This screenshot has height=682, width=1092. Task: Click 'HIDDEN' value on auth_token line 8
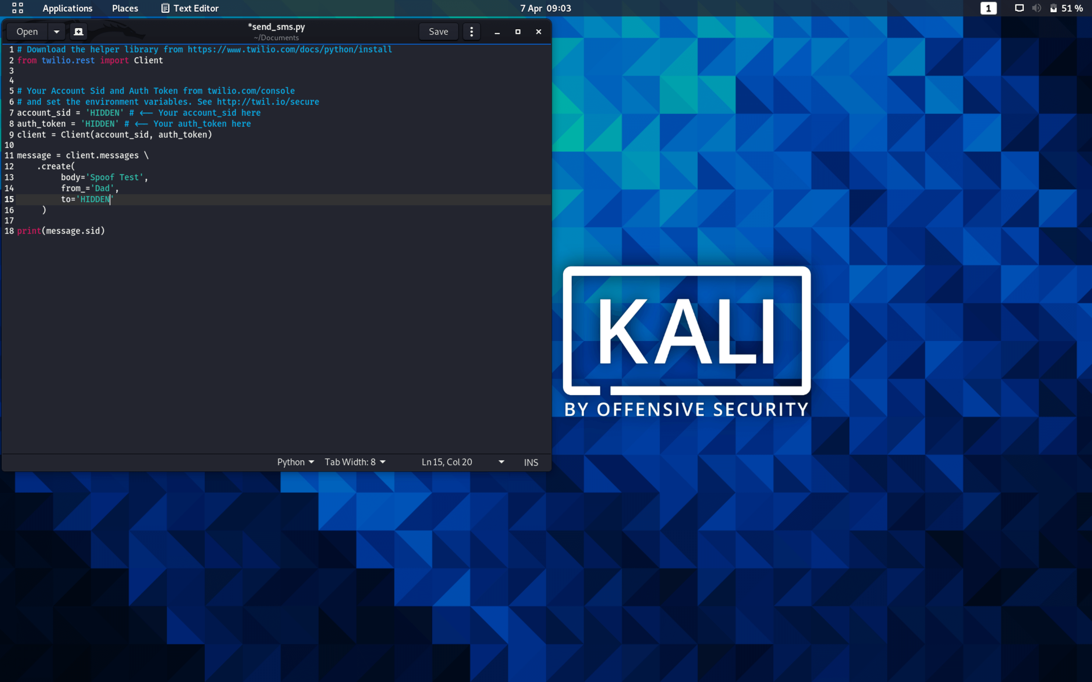(100, 124)
